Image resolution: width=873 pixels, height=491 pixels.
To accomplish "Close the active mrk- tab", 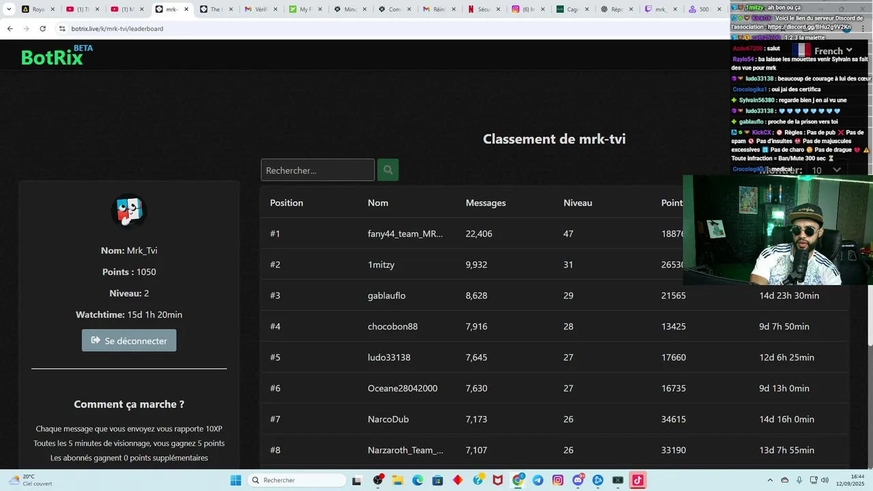I will coord(186,10).
